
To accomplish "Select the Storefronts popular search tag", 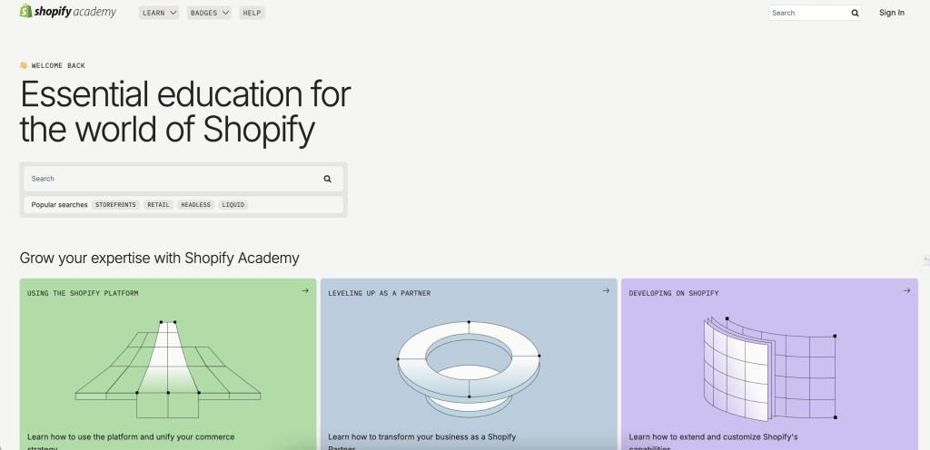I will (115, 205).
